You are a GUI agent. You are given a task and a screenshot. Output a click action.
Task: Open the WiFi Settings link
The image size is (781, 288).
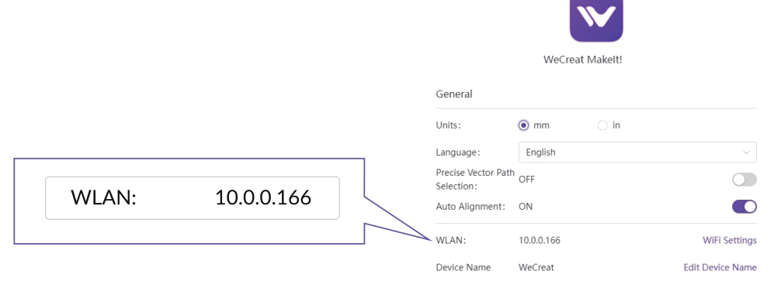[x=730, y=240]
